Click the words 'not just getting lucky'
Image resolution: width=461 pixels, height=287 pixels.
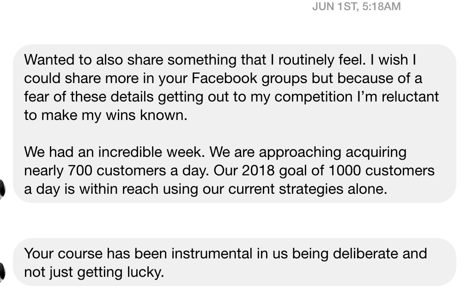pyautogui.click(x=94, y=272)
